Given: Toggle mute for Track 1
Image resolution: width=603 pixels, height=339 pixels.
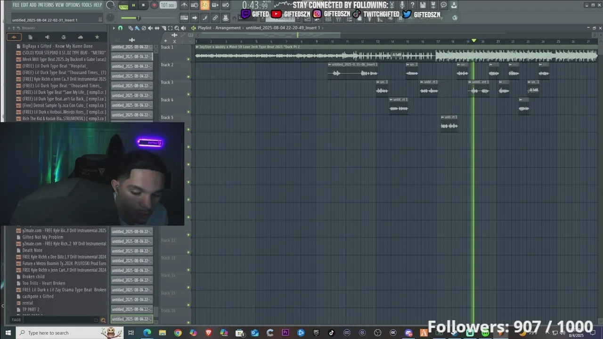Looking at the screenshot, I should (188, 59).
